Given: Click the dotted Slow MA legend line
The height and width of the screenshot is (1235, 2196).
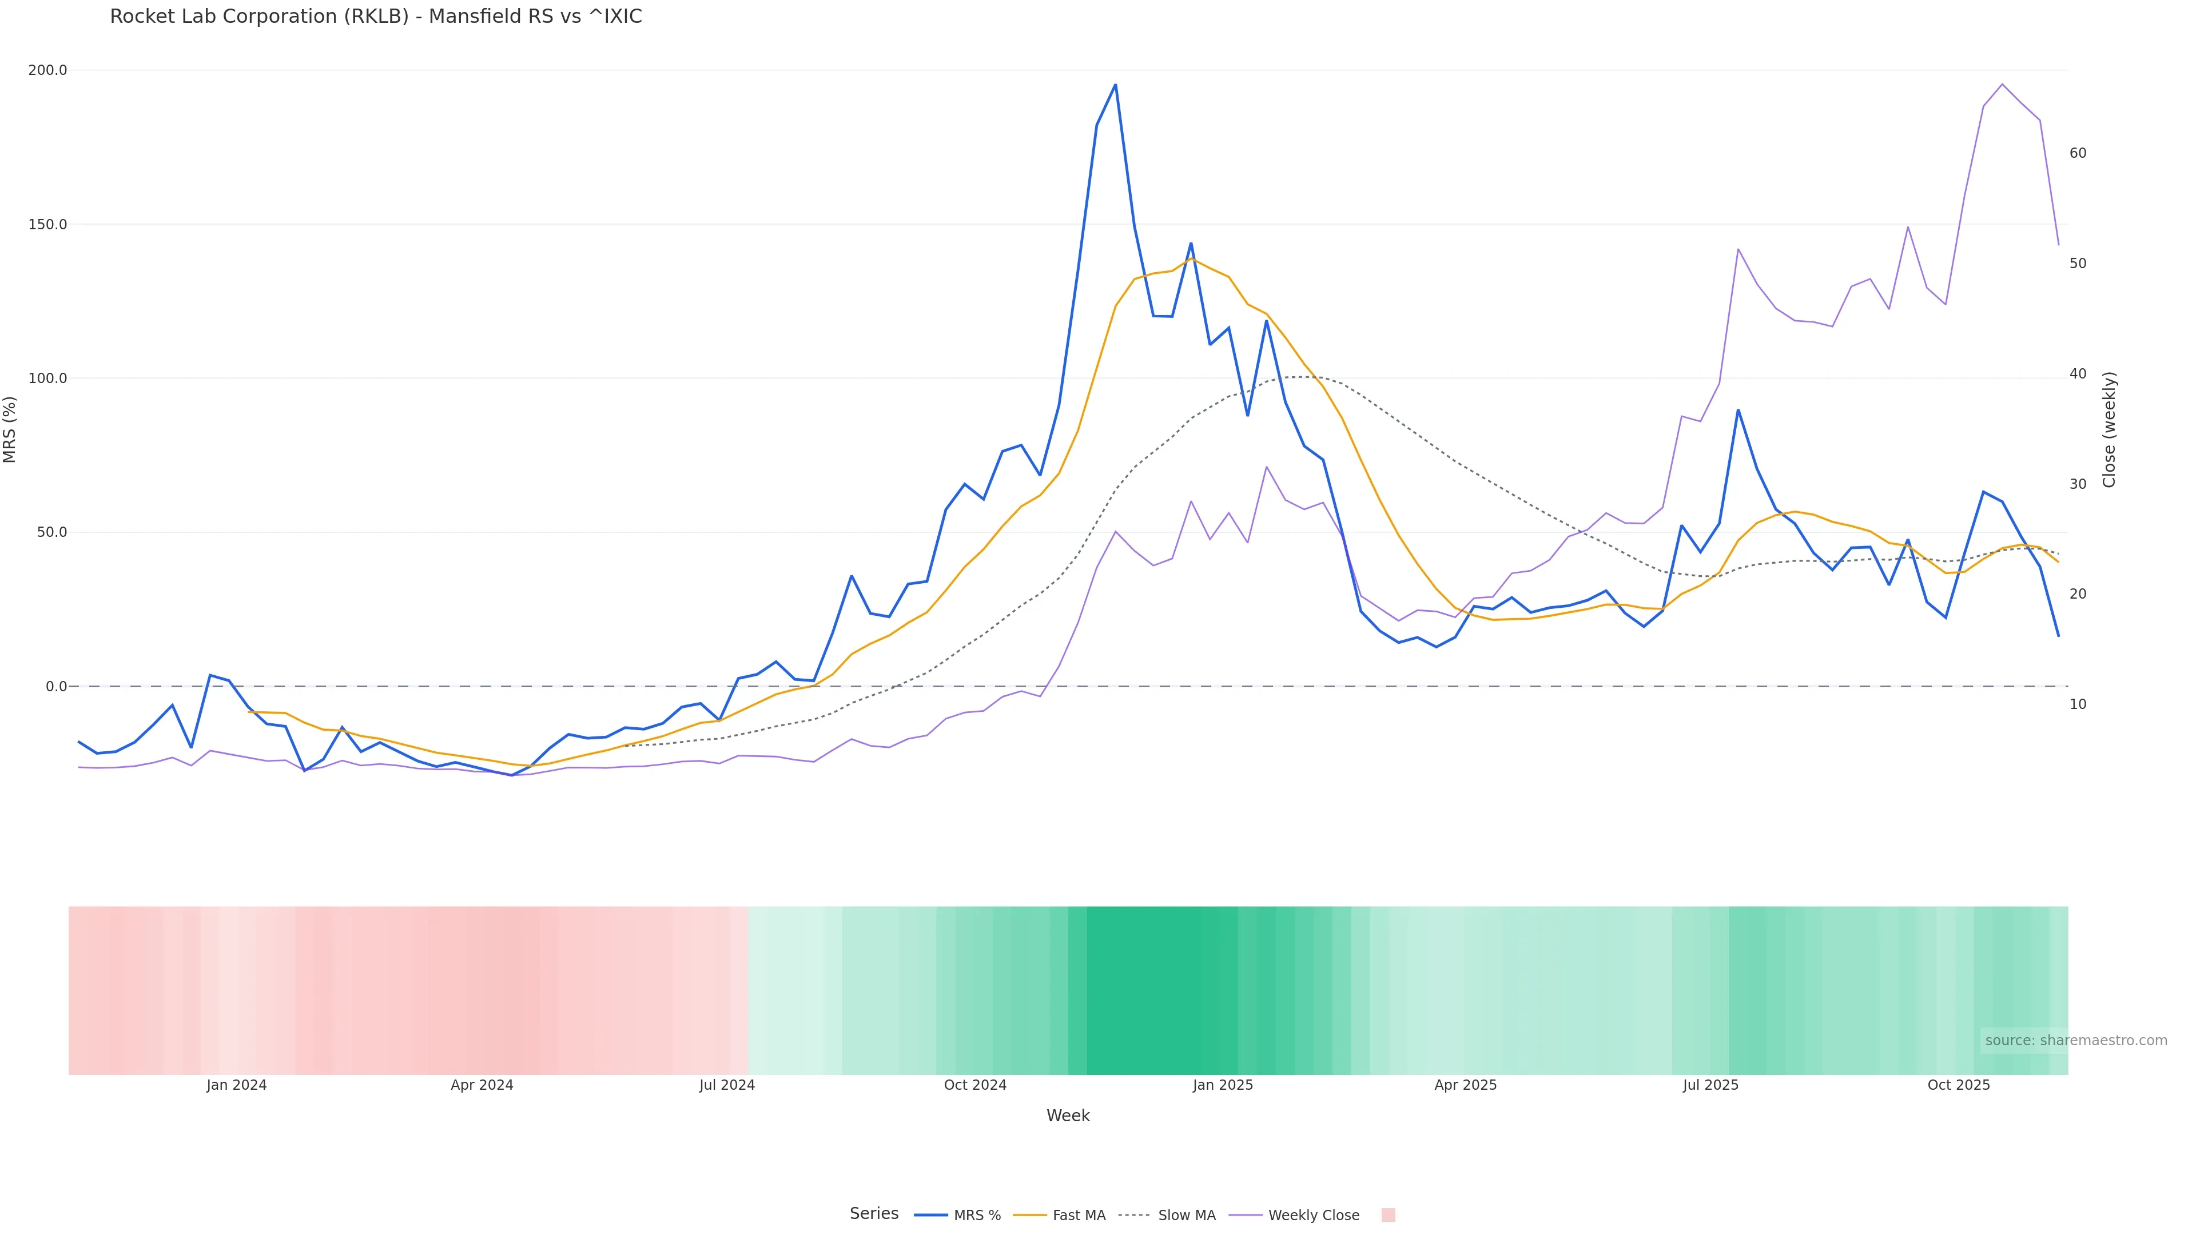Looking at the screenshot, I should pyautogui.click(x=1134, y=1216).
